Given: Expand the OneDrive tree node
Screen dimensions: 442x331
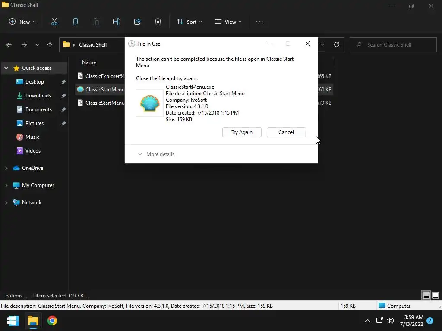Looking at the screenshot, I should click(6, 168).
